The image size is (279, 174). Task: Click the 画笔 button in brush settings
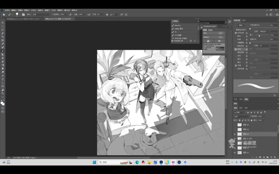(241, 25)
